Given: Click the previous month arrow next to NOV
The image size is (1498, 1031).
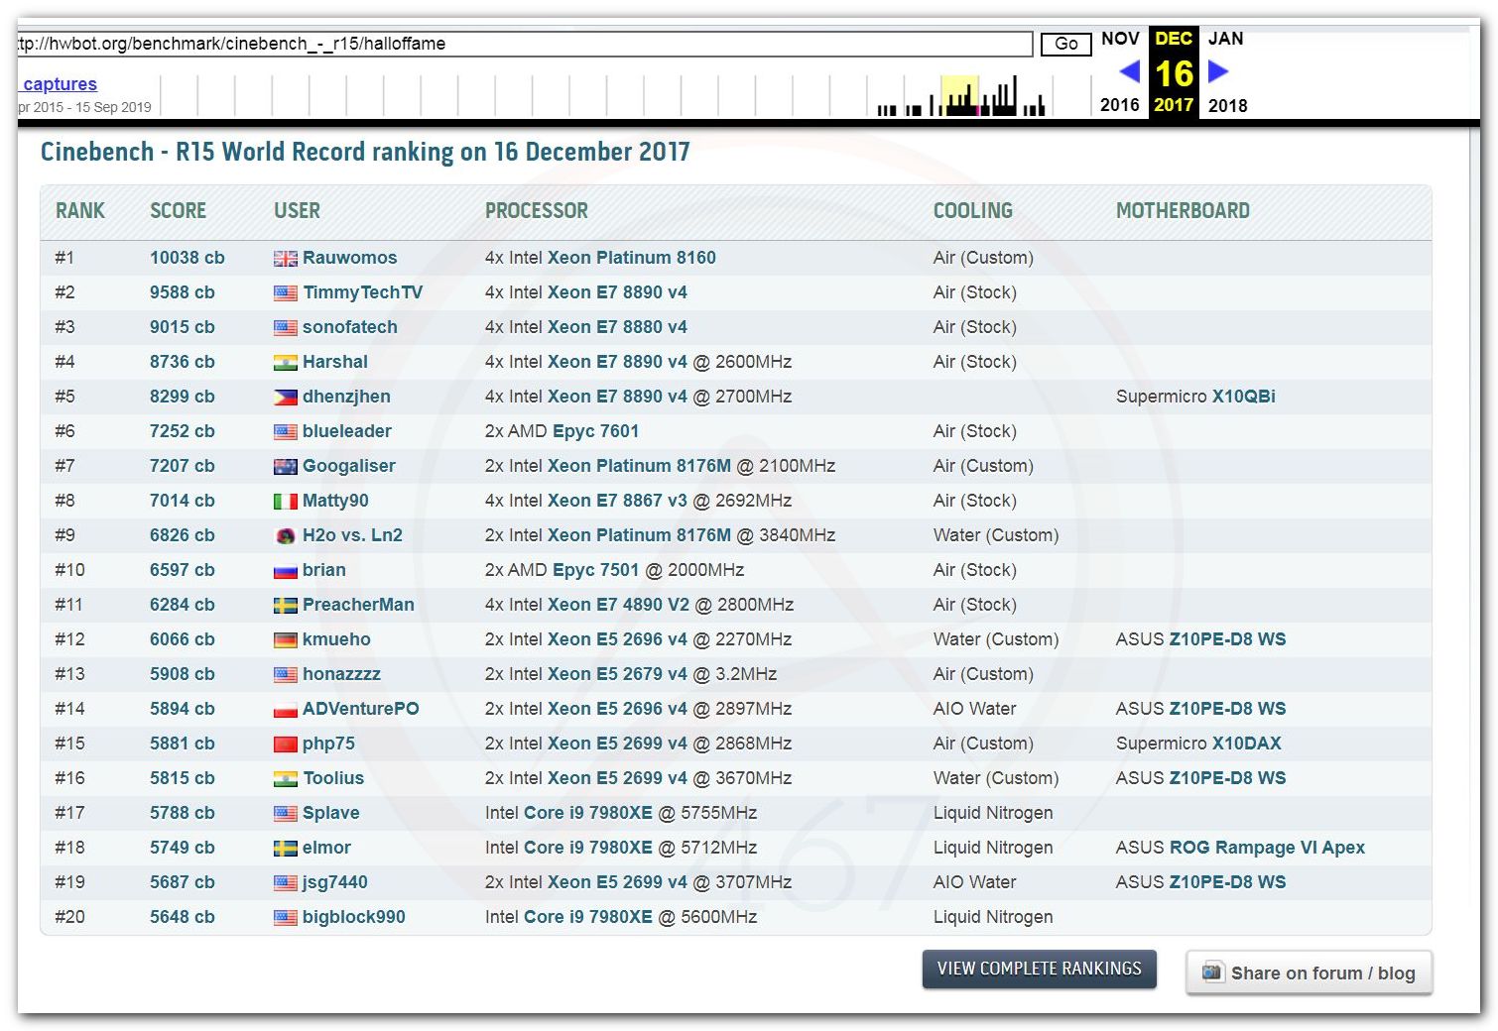Looking at the screenshot, I should [1129, 71].
